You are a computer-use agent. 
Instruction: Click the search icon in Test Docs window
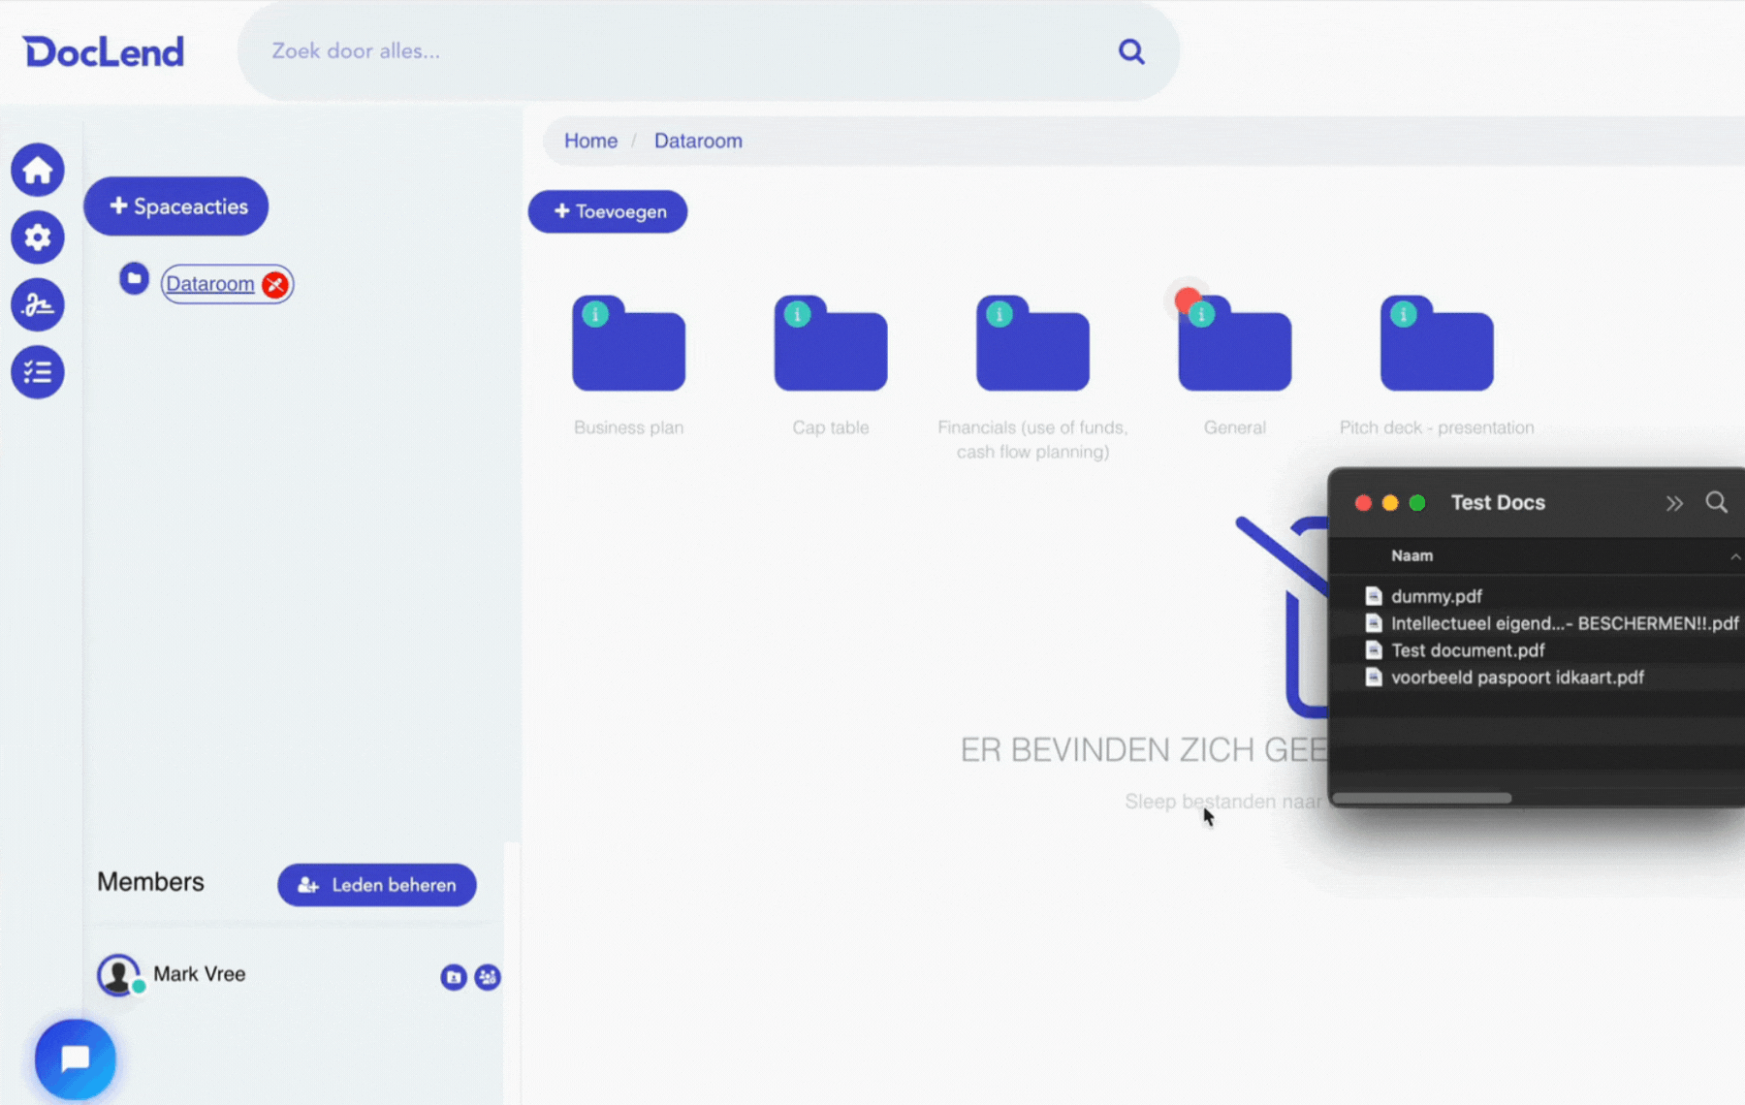tap(1716, 502)
